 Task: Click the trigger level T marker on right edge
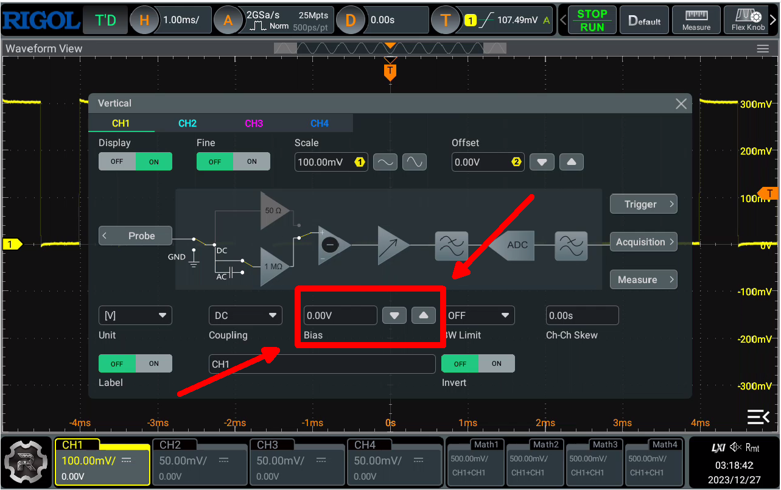[769, 194]
